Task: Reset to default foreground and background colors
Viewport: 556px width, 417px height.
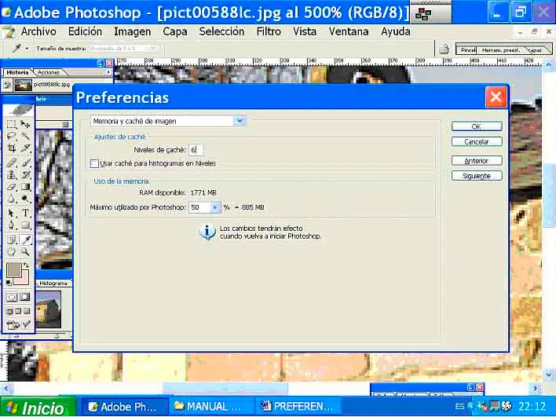Action: click(x=9, y=283)
